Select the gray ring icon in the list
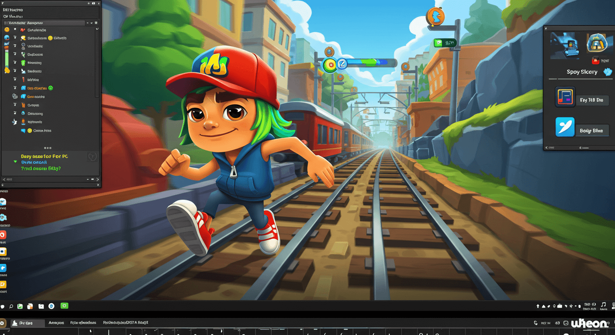The width and height of the screenshot is (615, 335). click(x=23, y=46)
